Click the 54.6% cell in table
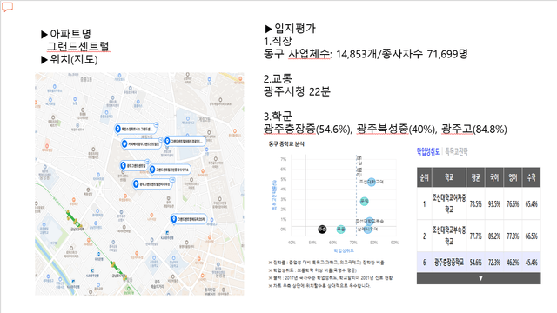This screenshot has width=557, height=313. click(x=476, y=263)
